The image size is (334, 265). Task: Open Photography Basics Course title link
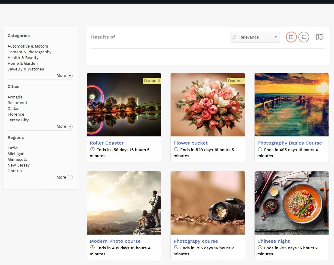[290, 143]
